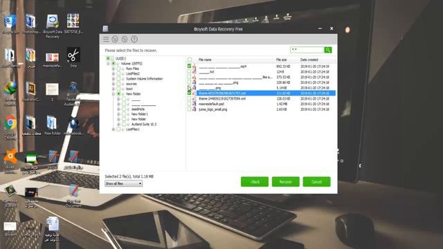This screenshot has height=249, width=443.
Task: Sort by the File name column header
Action: click(205, 59)
